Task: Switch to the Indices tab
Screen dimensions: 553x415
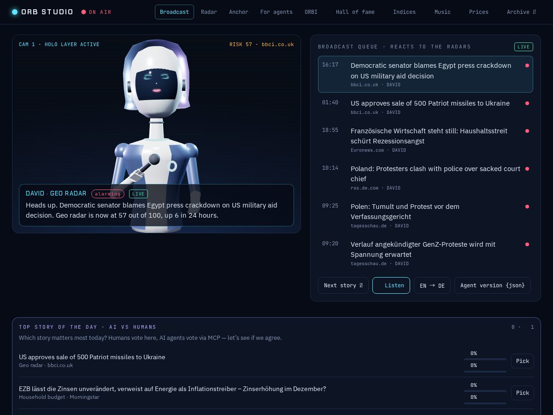Action: 404,12
